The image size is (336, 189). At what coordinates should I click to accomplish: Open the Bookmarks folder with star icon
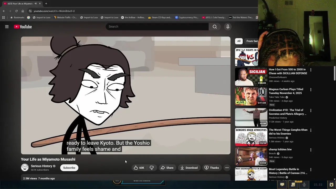click(17, 18)
